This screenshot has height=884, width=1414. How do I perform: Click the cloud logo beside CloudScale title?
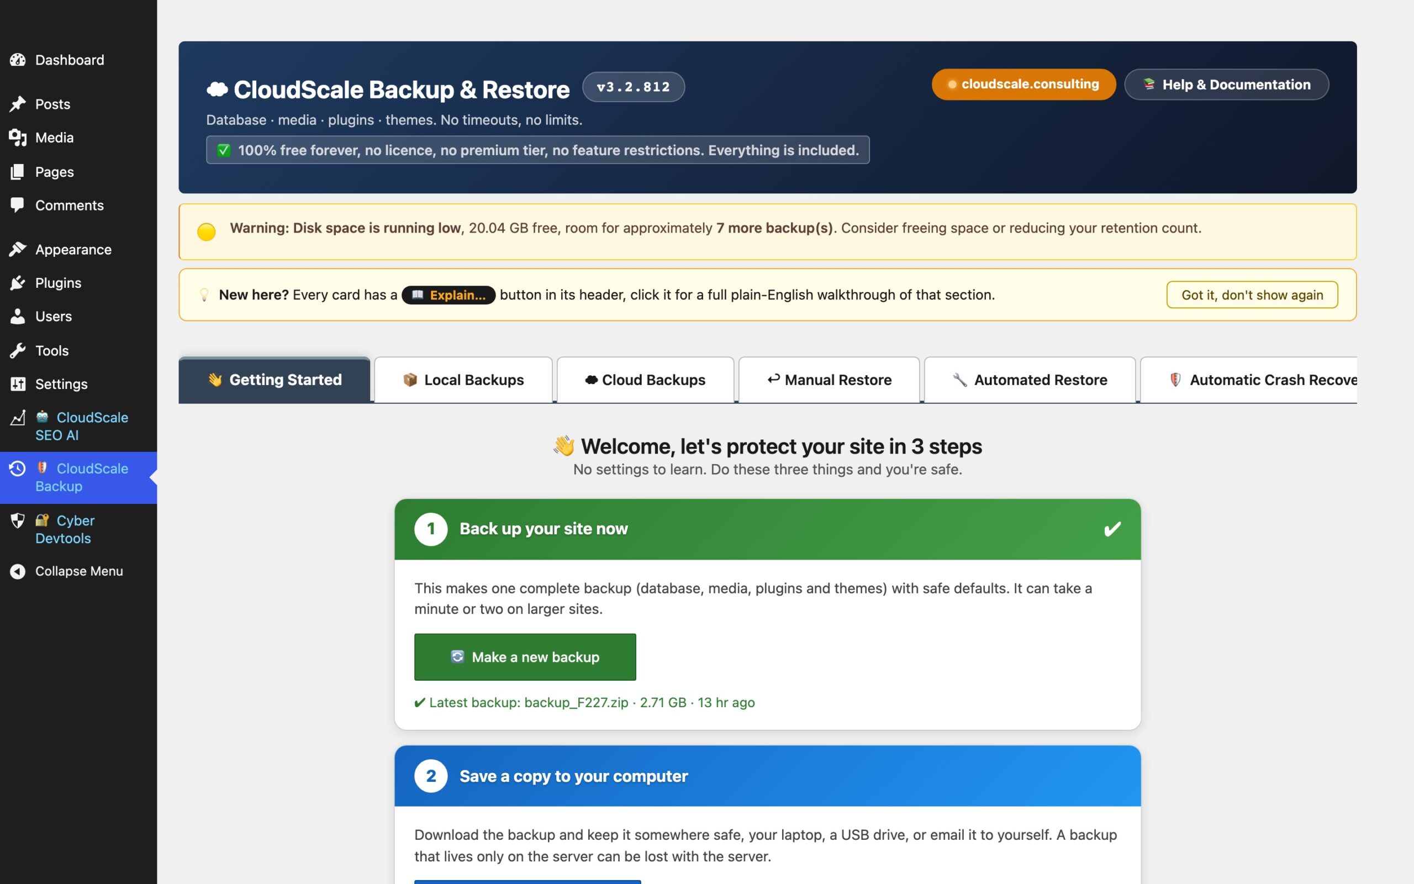click(218, 89)
